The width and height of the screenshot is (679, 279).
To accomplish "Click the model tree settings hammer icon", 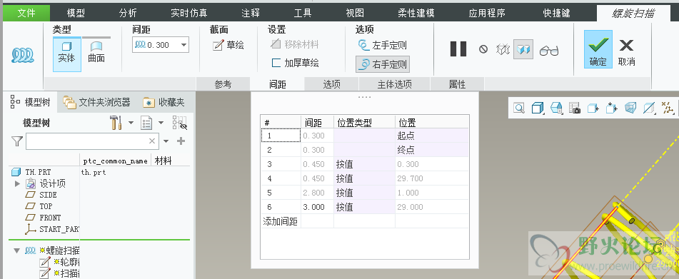I will pyautogui.click(x=116, y=123).
